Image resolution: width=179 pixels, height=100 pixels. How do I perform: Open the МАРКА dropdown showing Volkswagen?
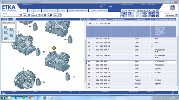pyautogui.click(x=176, y=15)
